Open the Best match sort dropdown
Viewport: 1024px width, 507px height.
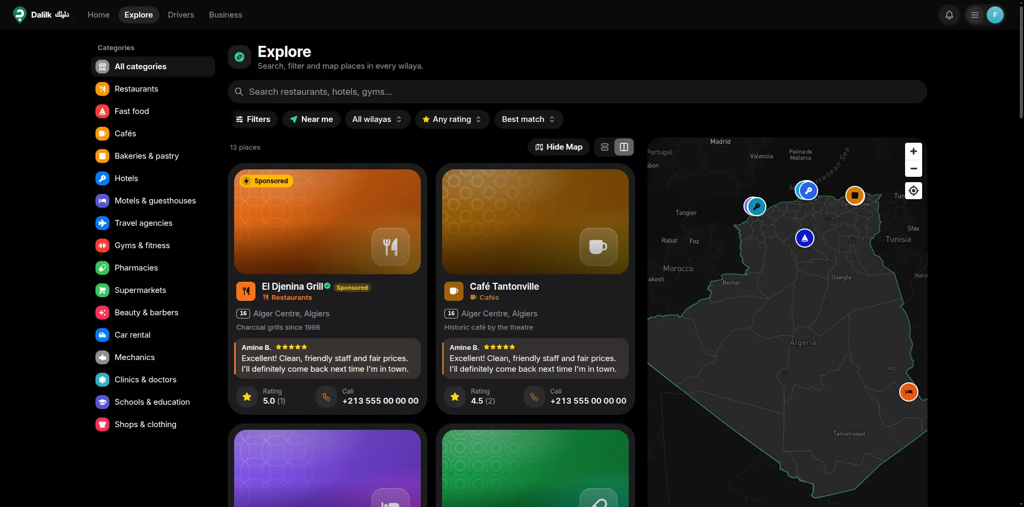(529, 119)
